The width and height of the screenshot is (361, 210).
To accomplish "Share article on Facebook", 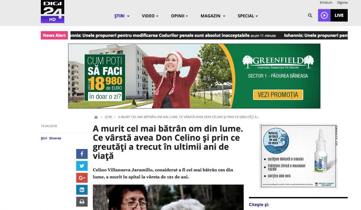I will 82,154.
